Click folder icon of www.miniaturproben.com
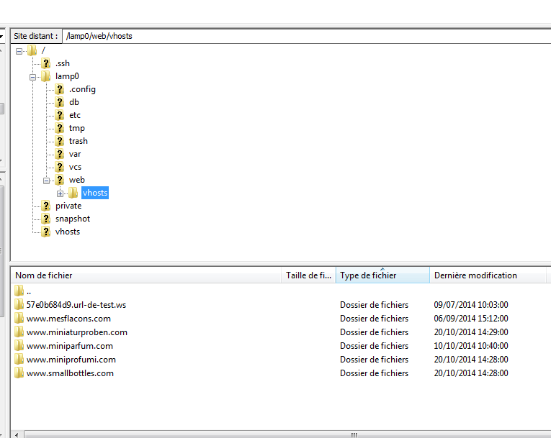 coord(19,332)
